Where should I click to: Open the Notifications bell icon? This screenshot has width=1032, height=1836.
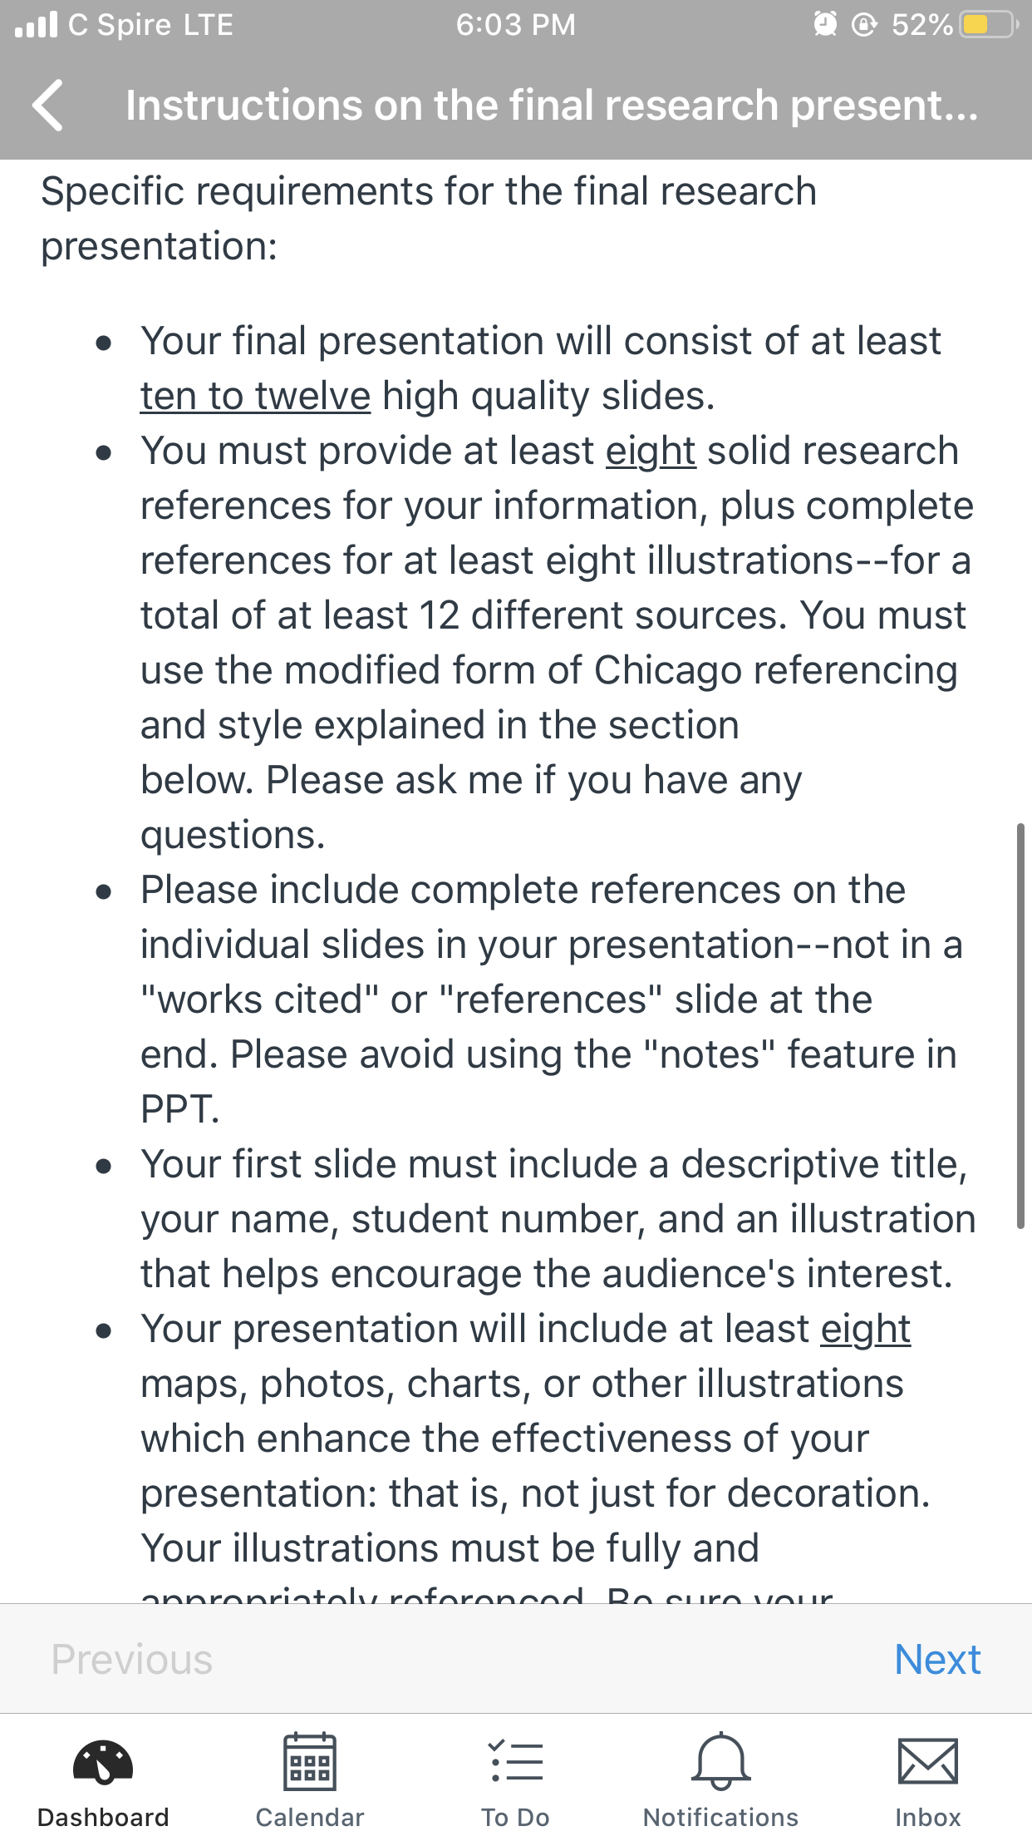tap(721, 1761)
